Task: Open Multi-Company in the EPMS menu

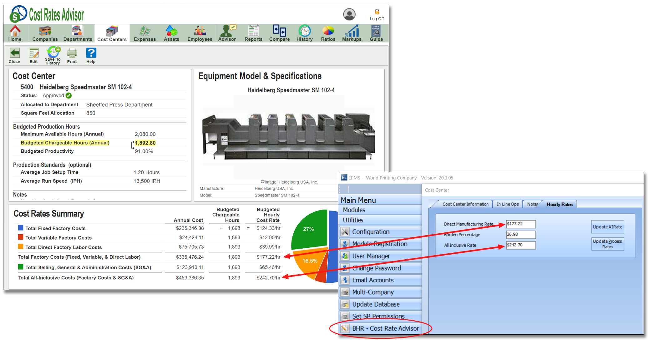Action: [x=380, y=292]
